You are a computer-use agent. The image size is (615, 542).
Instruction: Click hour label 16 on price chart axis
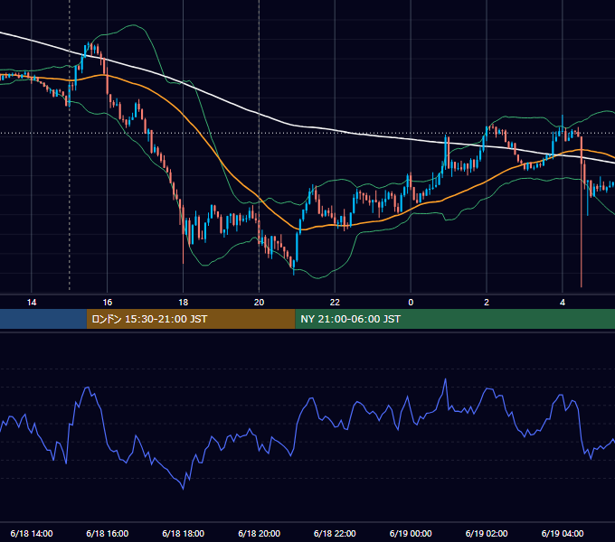[x=107, y=303]
